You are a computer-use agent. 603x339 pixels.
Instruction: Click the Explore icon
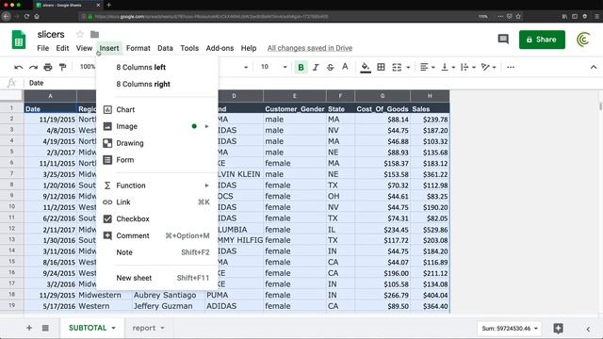(558, 329)
